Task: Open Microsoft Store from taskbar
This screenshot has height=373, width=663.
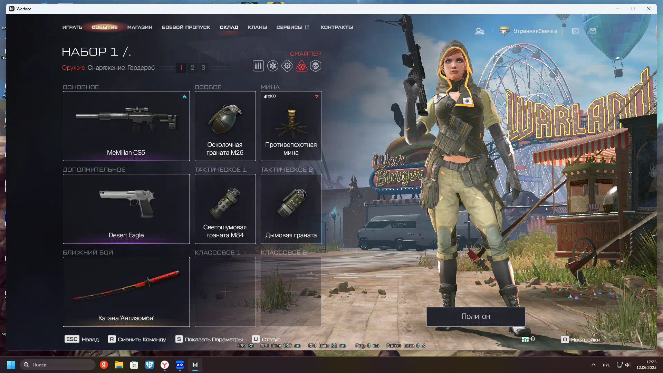Action: 134,365
